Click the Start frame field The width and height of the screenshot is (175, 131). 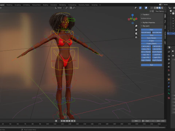click(x=149, y=121)
